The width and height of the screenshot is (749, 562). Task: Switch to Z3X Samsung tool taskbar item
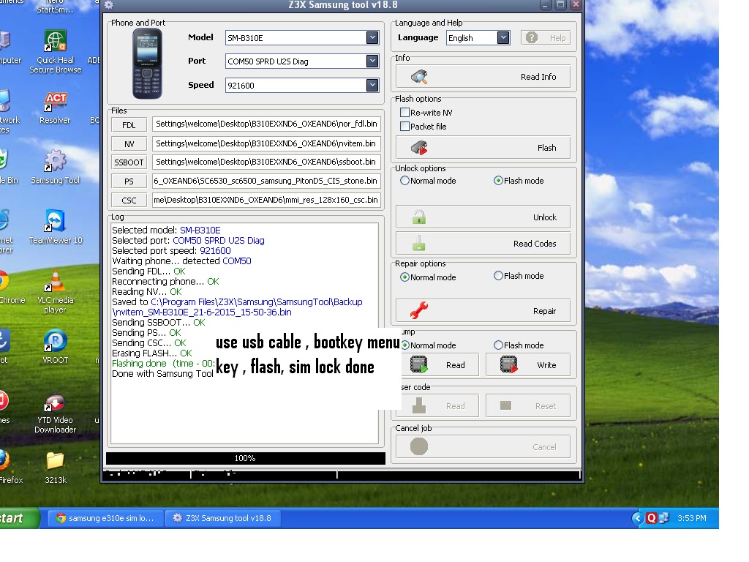pos(222,518)
